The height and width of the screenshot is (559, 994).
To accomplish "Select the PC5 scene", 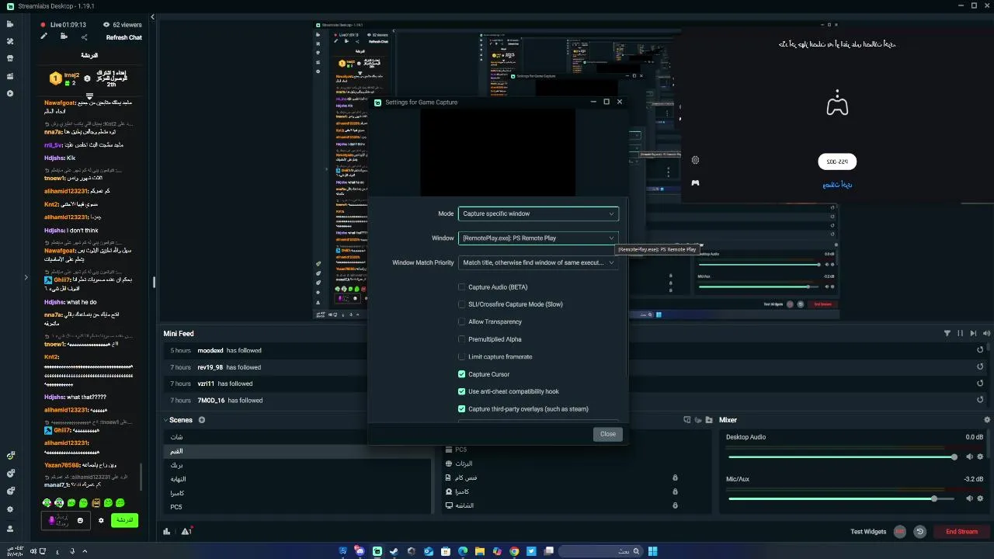I will (297, 507).
